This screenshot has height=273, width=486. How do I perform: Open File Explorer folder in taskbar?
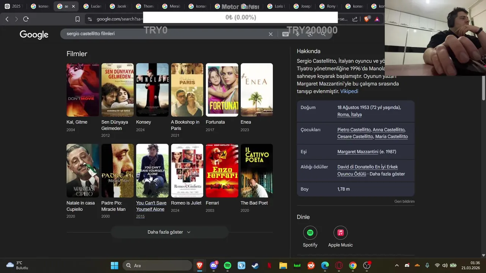pos(283,265)
